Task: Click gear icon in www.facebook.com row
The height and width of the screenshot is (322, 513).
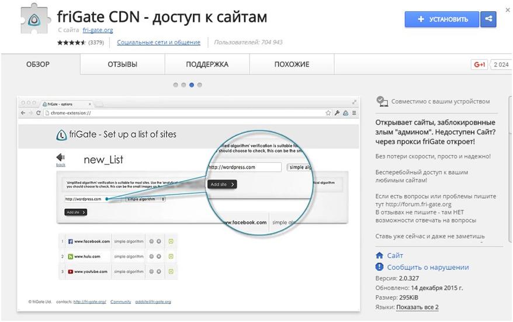Action: (x=151, y=241)
